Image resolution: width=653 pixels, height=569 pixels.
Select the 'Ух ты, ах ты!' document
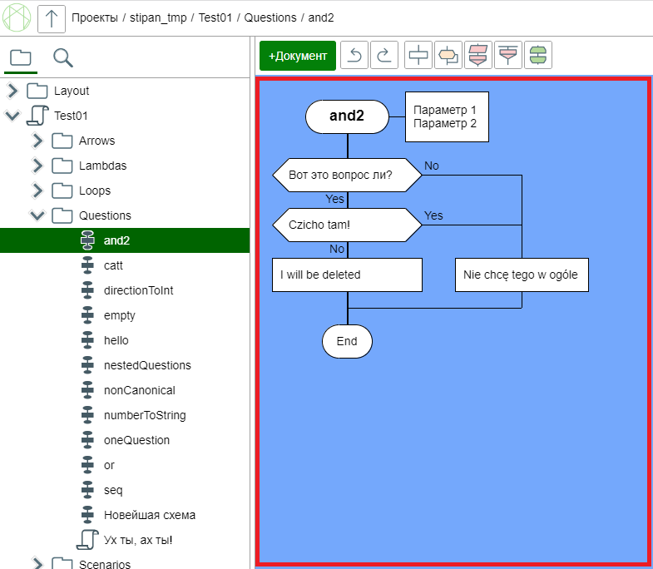tap(138, 540)
